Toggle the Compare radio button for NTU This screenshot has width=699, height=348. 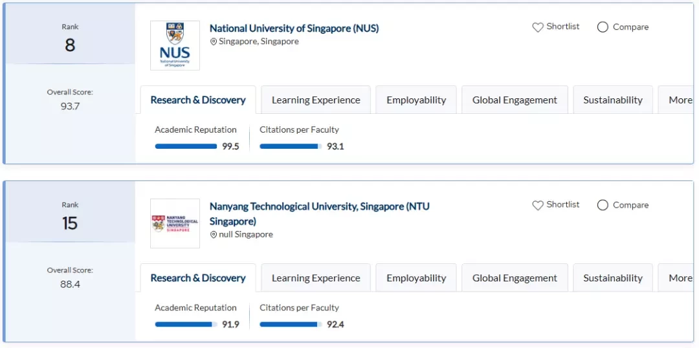603,205
